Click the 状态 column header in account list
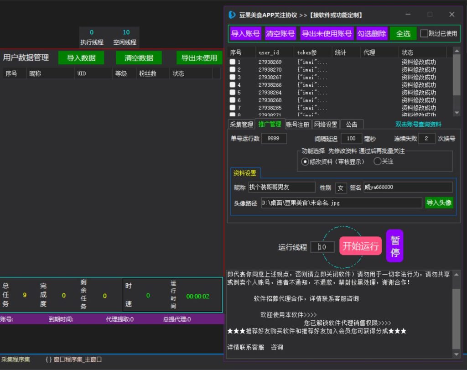 [x=422, y=52]
